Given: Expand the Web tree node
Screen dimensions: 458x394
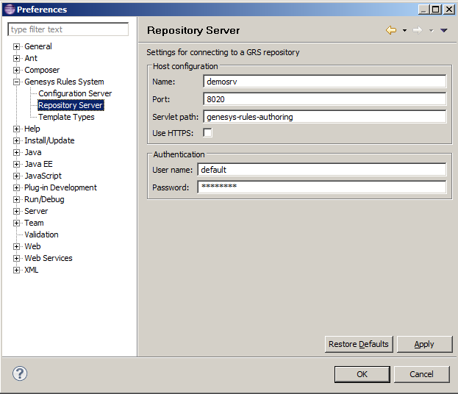Looking at the screenshot, I should click(x=17, y=246).
